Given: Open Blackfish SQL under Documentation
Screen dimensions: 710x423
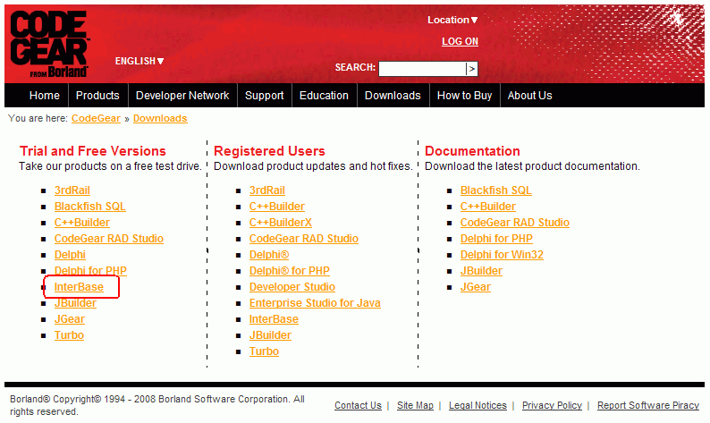Looking at the screenshot, I should point(495,190).
